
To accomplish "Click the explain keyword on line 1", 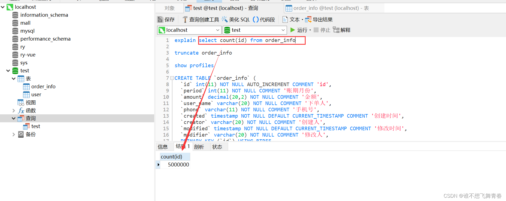I will click(x=185, y=40).
